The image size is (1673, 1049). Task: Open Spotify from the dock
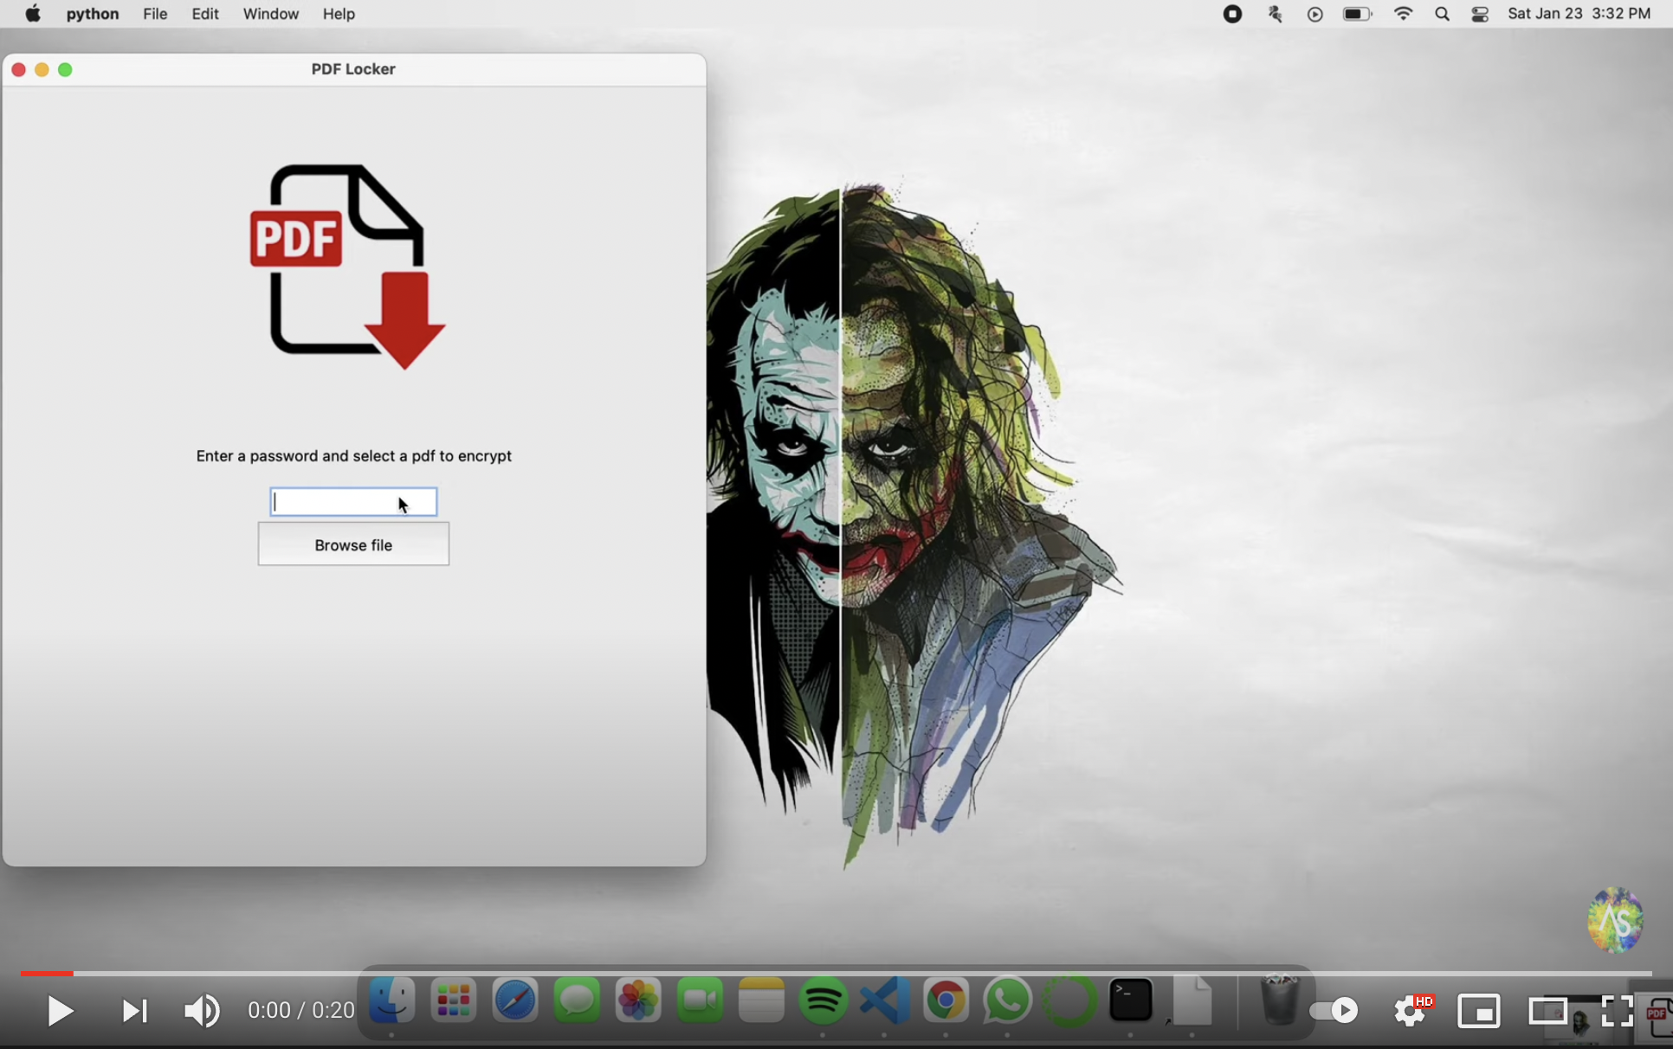pyautogui.click(x=823, y=1001)
